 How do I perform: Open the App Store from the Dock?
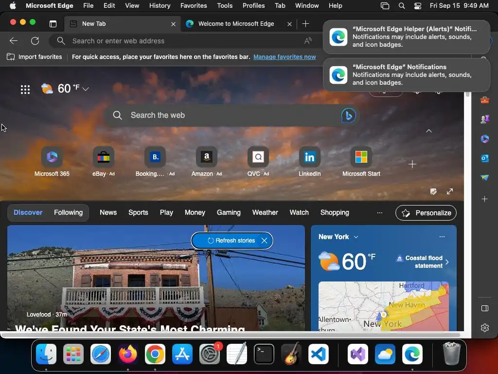click(x=182, y=354)
